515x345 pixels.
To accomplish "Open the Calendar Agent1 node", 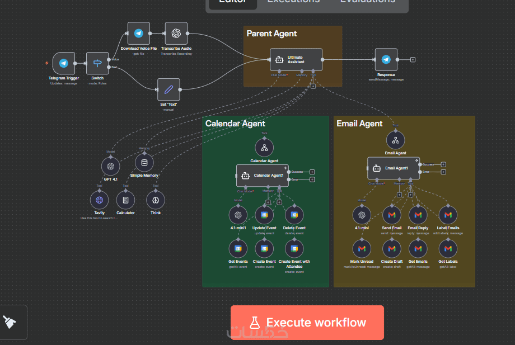I will coord(263,176).
